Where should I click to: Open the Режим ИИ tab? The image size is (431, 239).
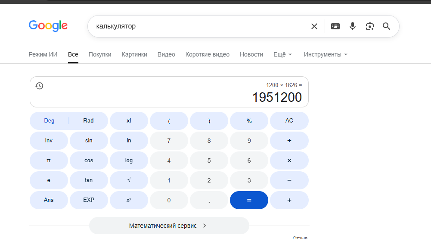click(x=43, y=54)
